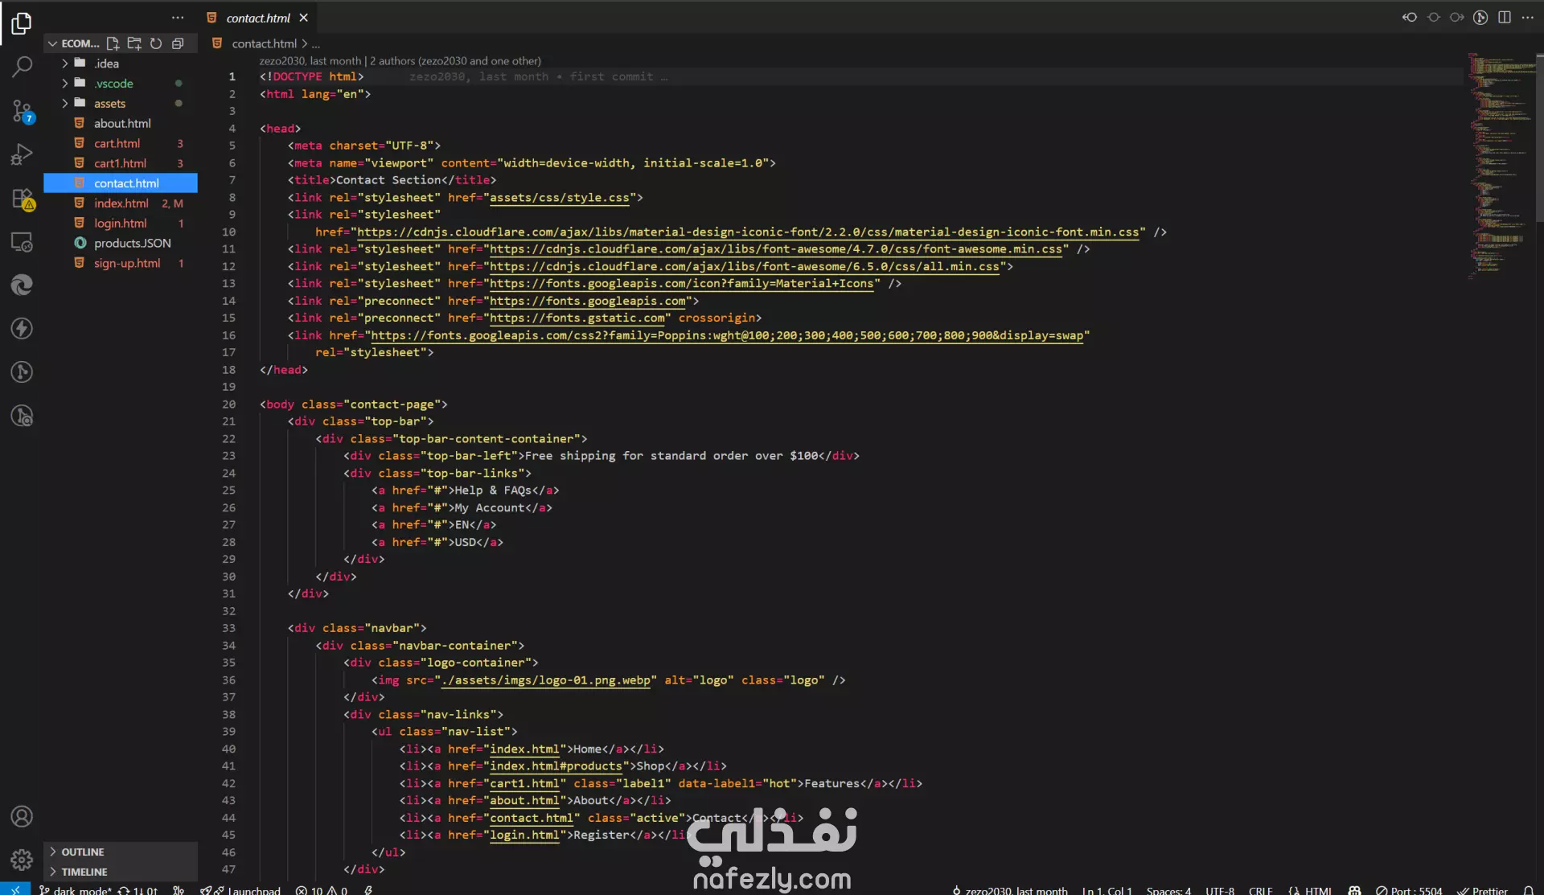
Task: Open Source Control view with badge
Action: tap(22, 110)
